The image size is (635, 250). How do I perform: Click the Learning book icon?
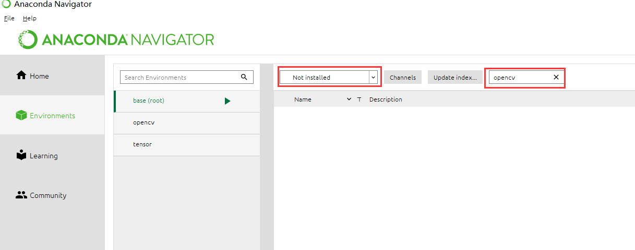21,155
